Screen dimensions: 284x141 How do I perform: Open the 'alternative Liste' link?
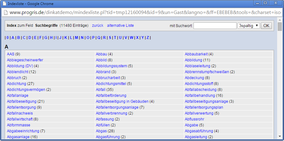[x=120, y=26]
